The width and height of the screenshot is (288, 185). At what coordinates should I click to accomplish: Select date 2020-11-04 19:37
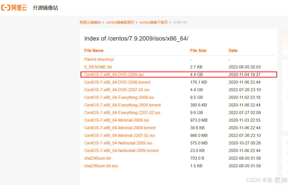coord(244,75)
